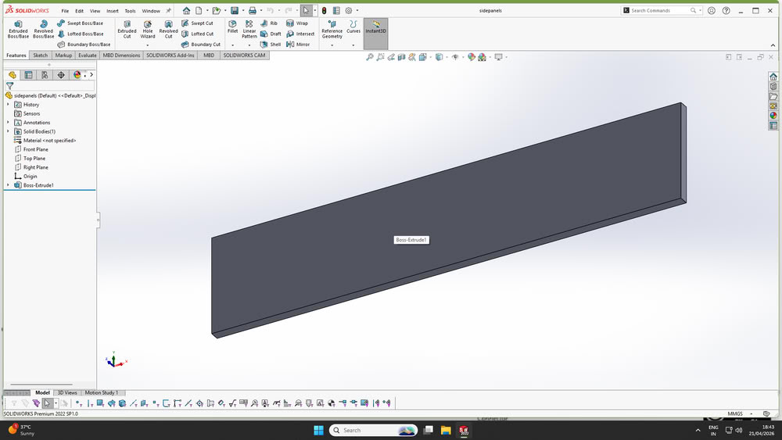Select the Lofted Cut tool
This screenshot has height=440, width=782.
point(198,34)
